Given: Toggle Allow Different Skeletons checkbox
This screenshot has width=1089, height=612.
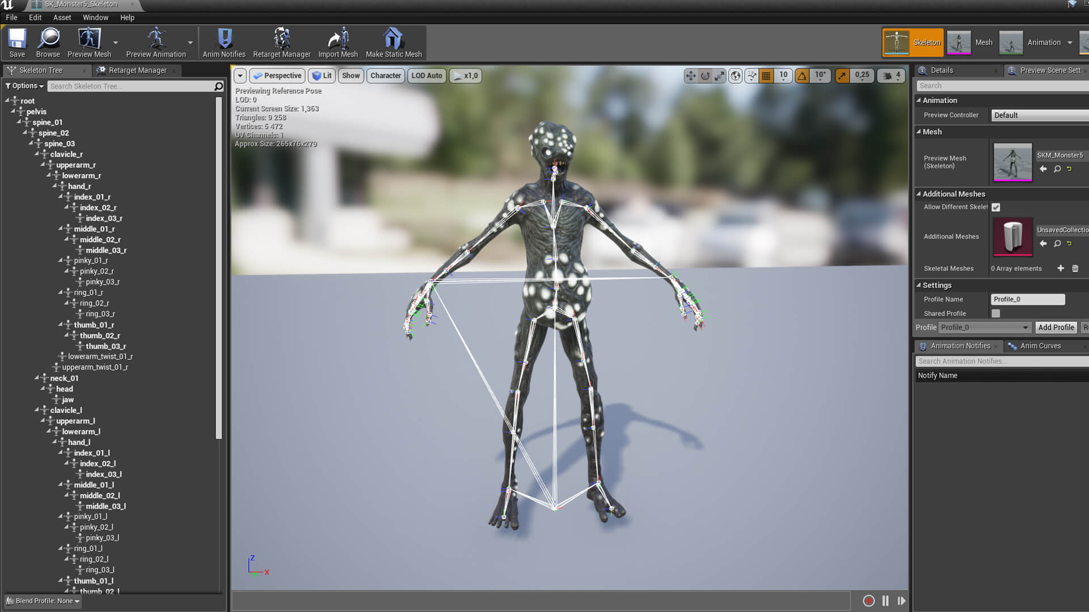Looking at the screenshot, I should tap(996, 207).
